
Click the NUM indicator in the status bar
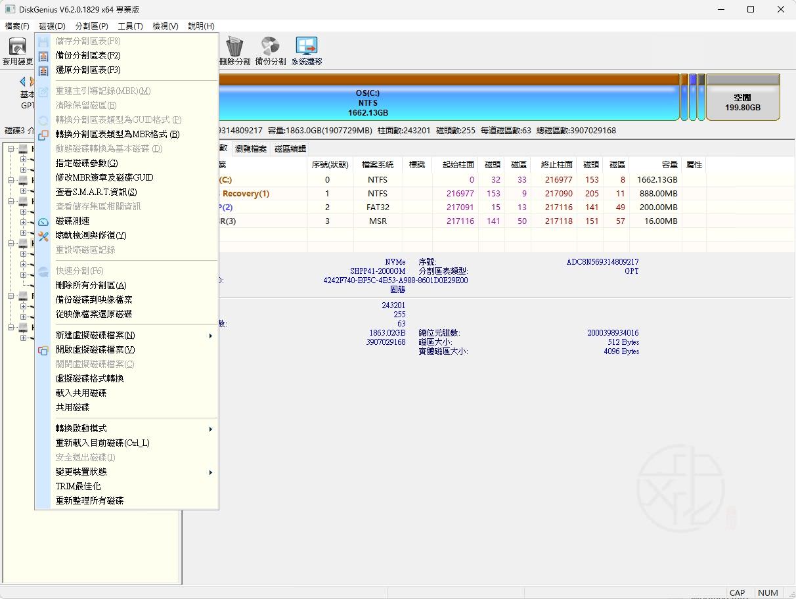pos(768,592)
